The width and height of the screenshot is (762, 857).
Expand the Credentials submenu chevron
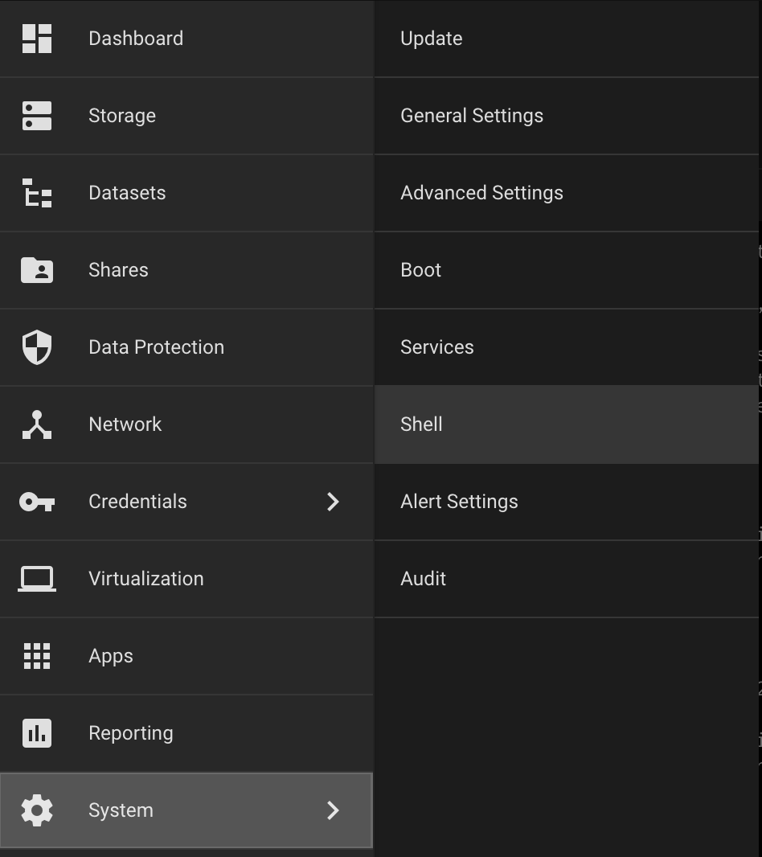[333, 502]
